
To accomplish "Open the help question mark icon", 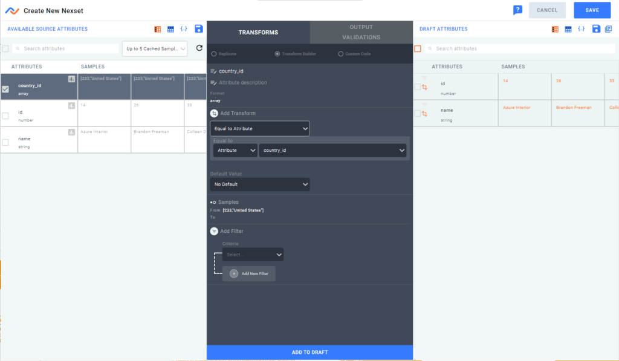I will [x=517, y=10].
